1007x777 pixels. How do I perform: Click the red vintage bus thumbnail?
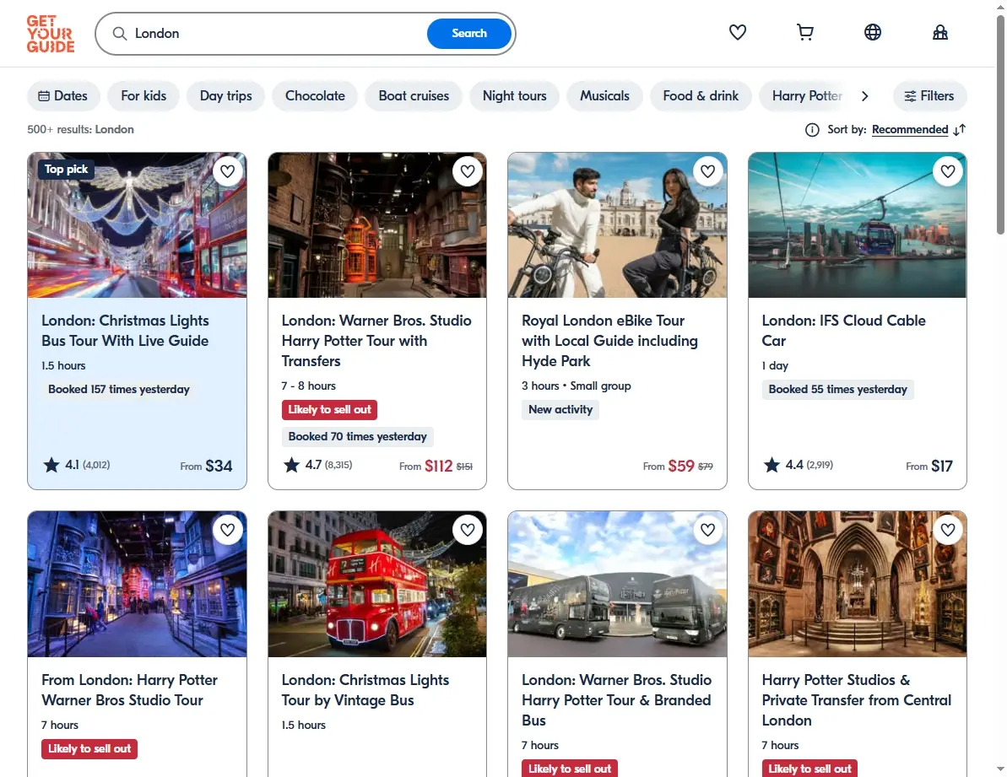pyautogui.click(x=377, y=584)
